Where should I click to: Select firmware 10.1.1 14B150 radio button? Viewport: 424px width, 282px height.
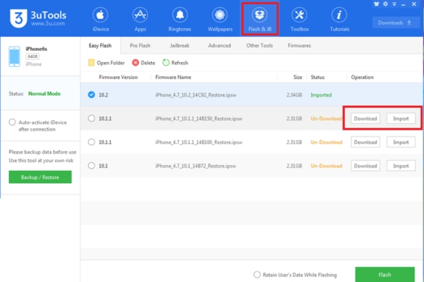click(91, 118)
